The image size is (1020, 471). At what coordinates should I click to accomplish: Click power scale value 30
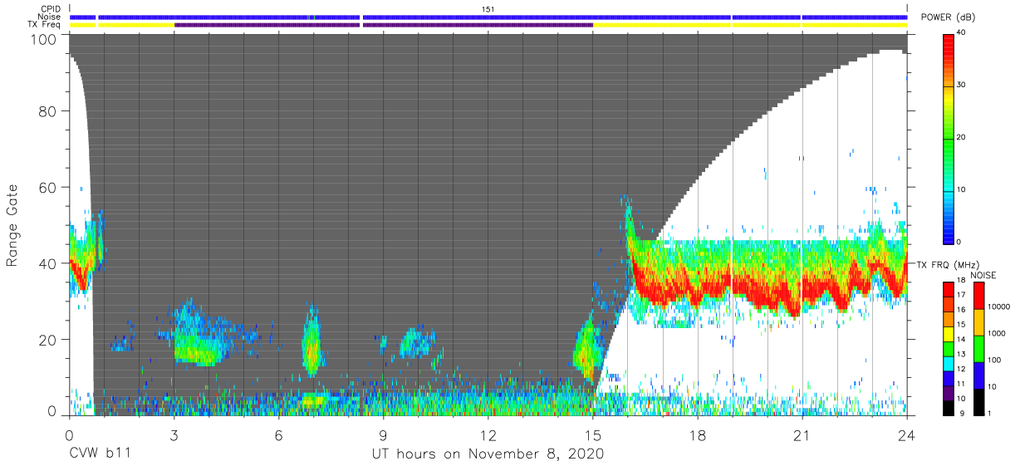(x=963, y=86)
